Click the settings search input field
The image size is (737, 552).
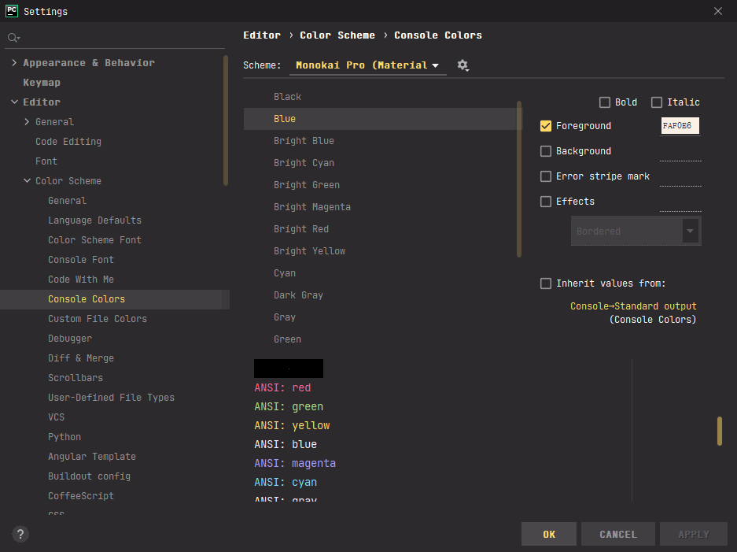click(x=118, y=38)
